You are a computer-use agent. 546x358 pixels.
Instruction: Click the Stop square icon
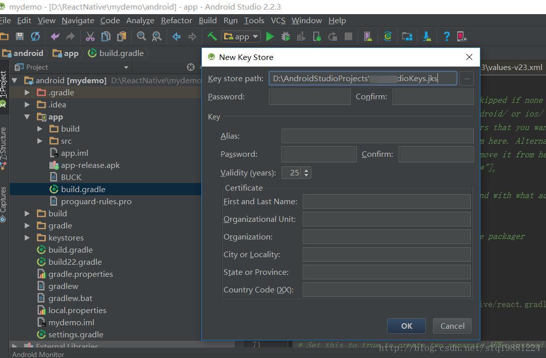(348, 36)
